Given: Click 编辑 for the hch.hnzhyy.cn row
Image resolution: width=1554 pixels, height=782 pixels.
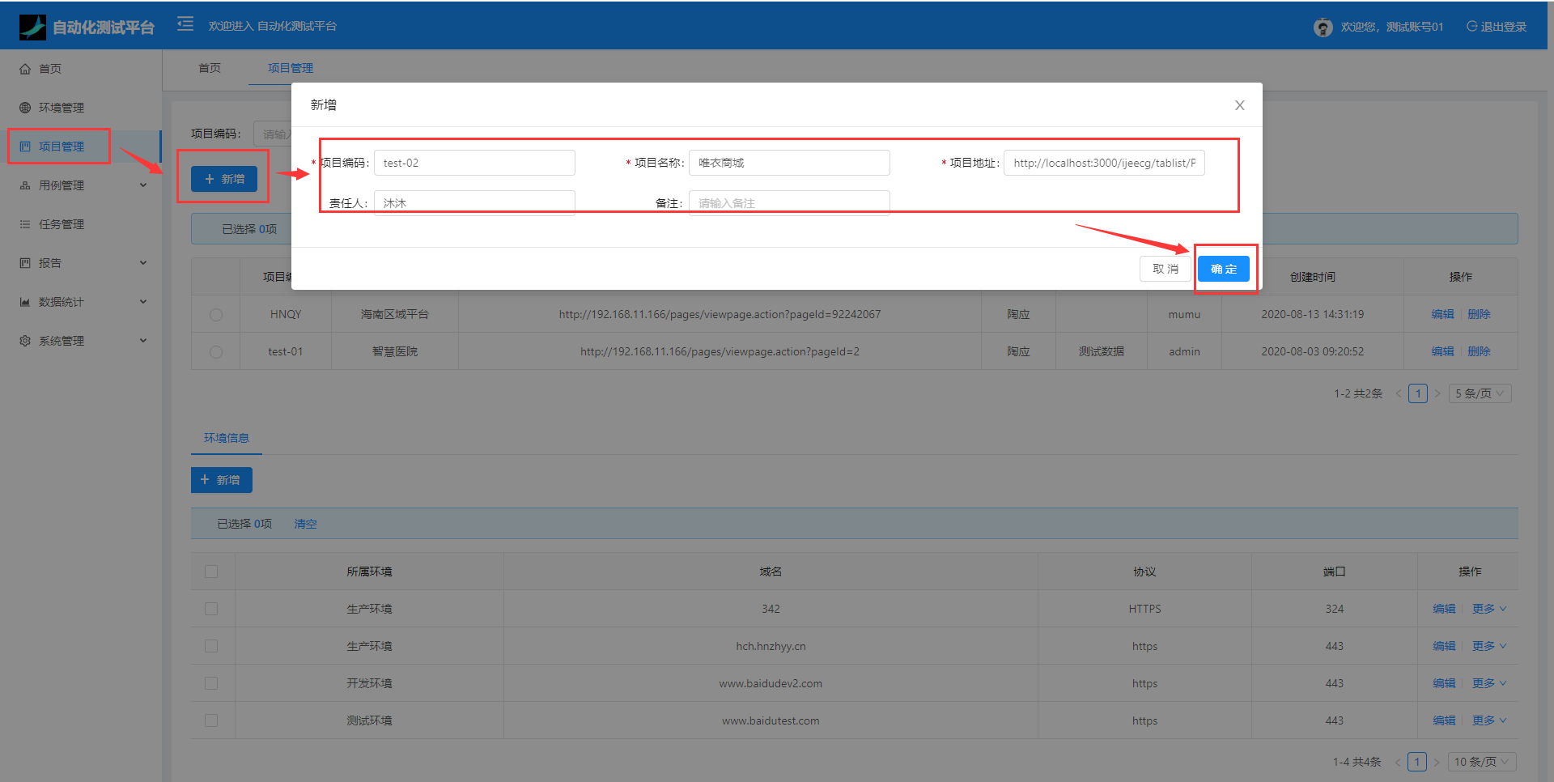Looking at the screenshot, I should tap(1444, 646).
